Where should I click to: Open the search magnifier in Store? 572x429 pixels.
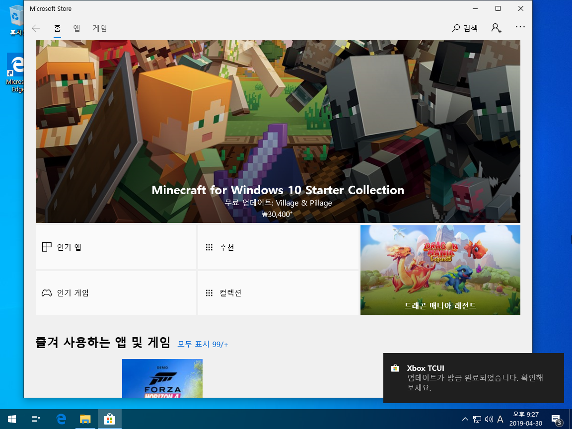click(x=465, y=28)
